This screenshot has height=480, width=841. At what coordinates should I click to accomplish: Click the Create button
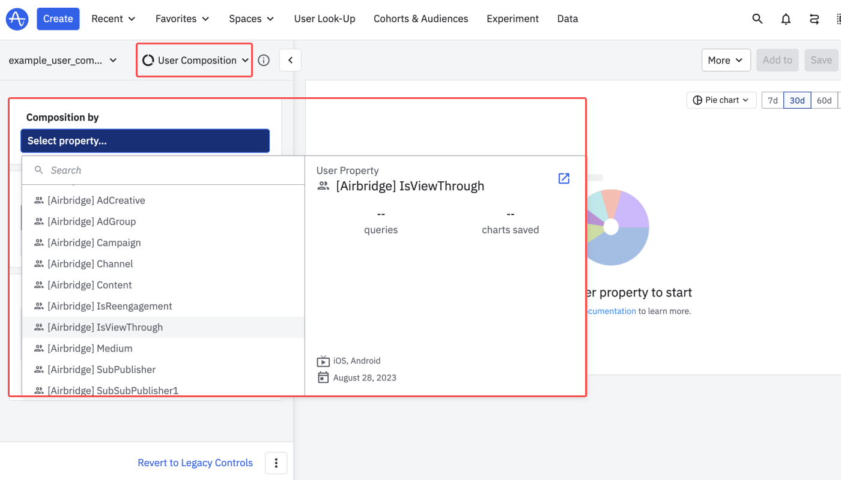point(58,19)
